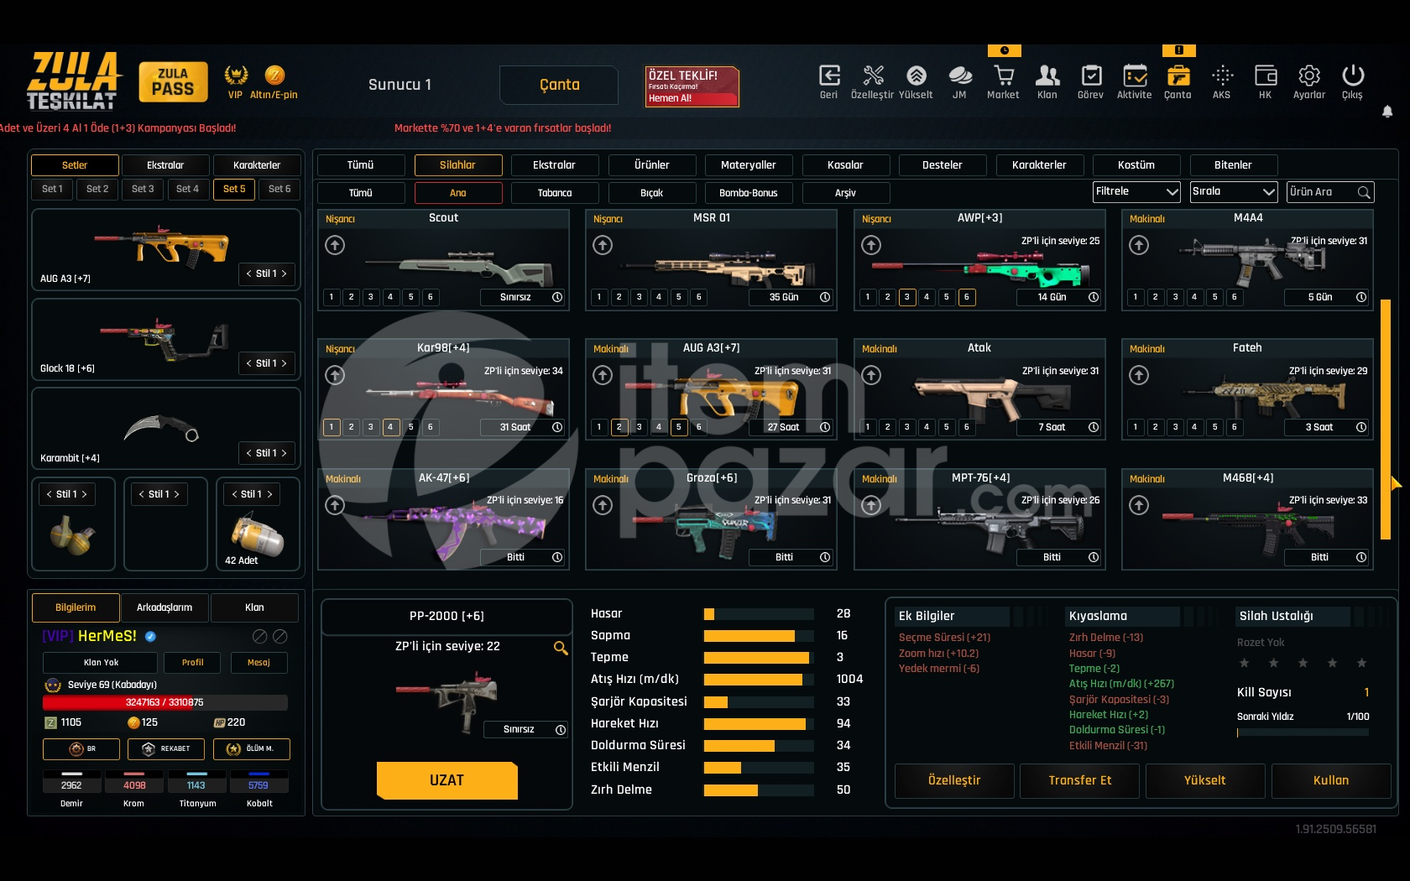This screenshot has height=881, width=1410.
Task: Click the Altın/E-pin coin icon
Action: 274,75
